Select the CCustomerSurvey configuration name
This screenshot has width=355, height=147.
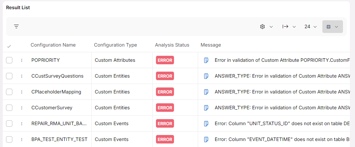[52, 108]
